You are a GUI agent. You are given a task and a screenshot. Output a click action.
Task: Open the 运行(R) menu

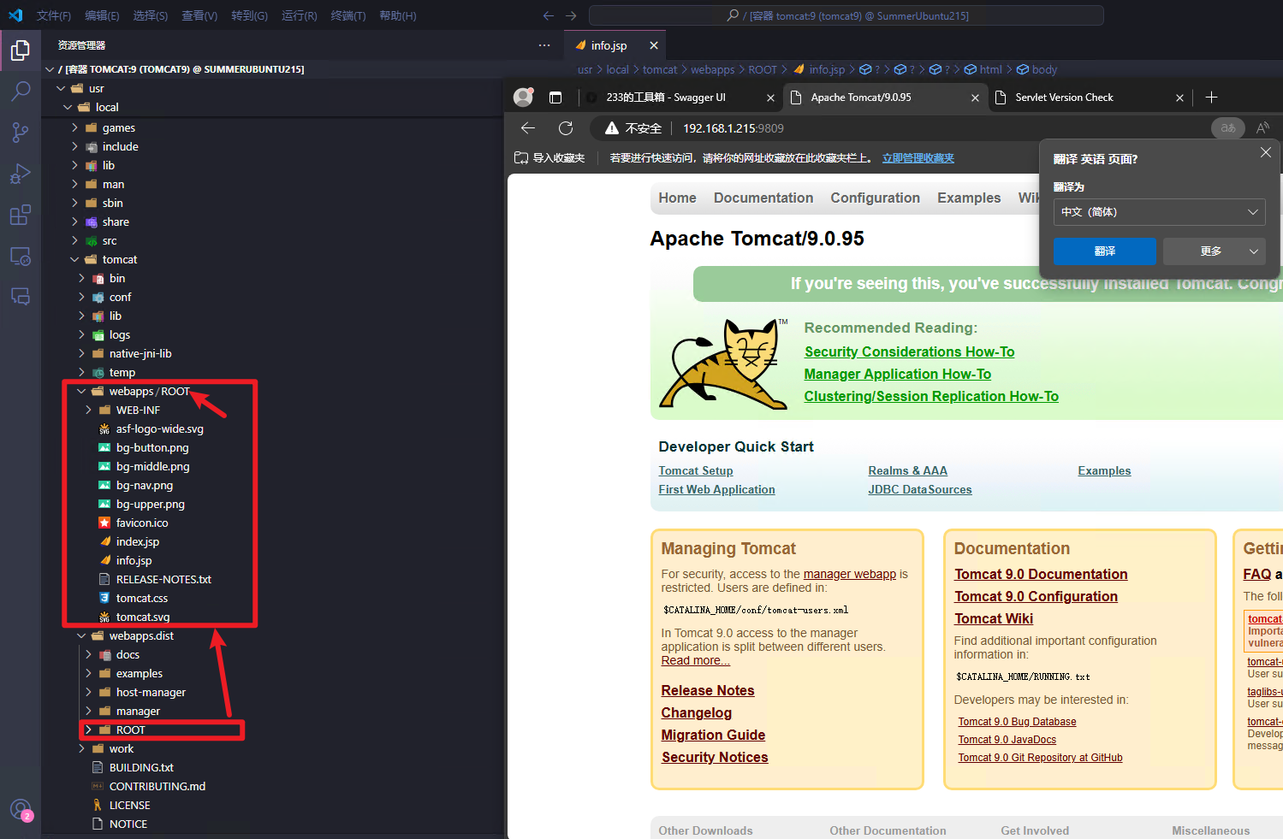299,15
